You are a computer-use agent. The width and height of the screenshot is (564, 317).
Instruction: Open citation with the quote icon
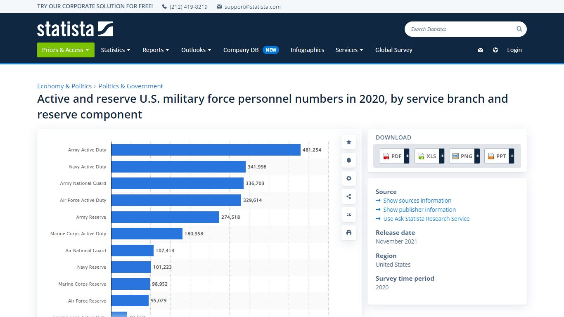349,215
